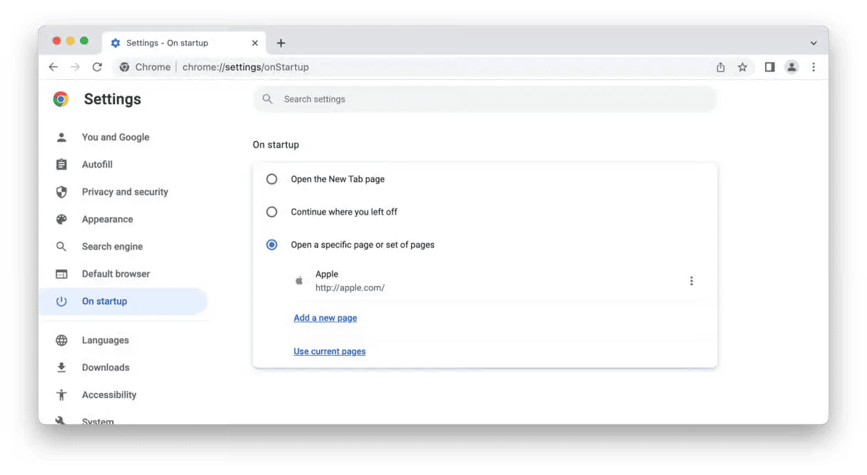Click the download arrow icon for Downloads
Image resolution: width=867 pixels, height=475 pixels.
click(61, 367)
